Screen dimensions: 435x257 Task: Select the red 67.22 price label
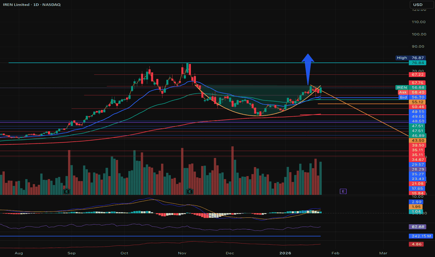(417, 74)
